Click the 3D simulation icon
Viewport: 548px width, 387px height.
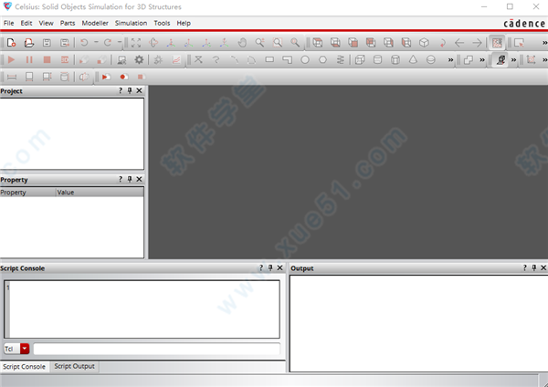pyautogui.click(x=65, y=59)
